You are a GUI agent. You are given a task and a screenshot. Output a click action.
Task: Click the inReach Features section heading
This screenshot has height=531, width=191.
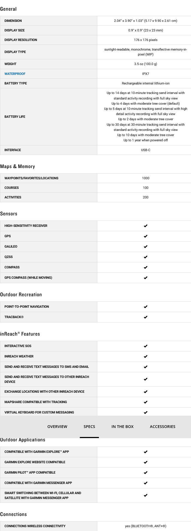(x=20, y=334)
